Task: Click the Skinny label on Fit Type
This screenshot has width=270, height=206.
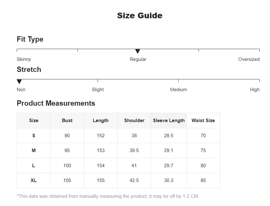Action: (24, 59)
